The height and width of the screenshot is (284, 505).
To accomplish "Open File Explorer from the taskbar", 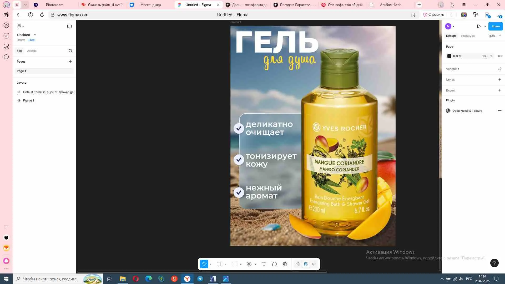I will click(123, 279).
